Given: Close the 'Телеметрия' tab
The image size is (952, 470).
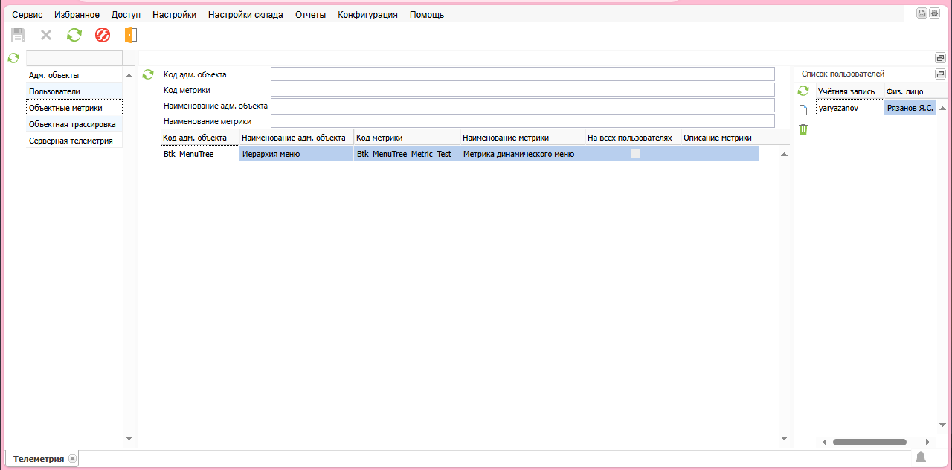Looking at the screenshot, I should pos(72,459).
